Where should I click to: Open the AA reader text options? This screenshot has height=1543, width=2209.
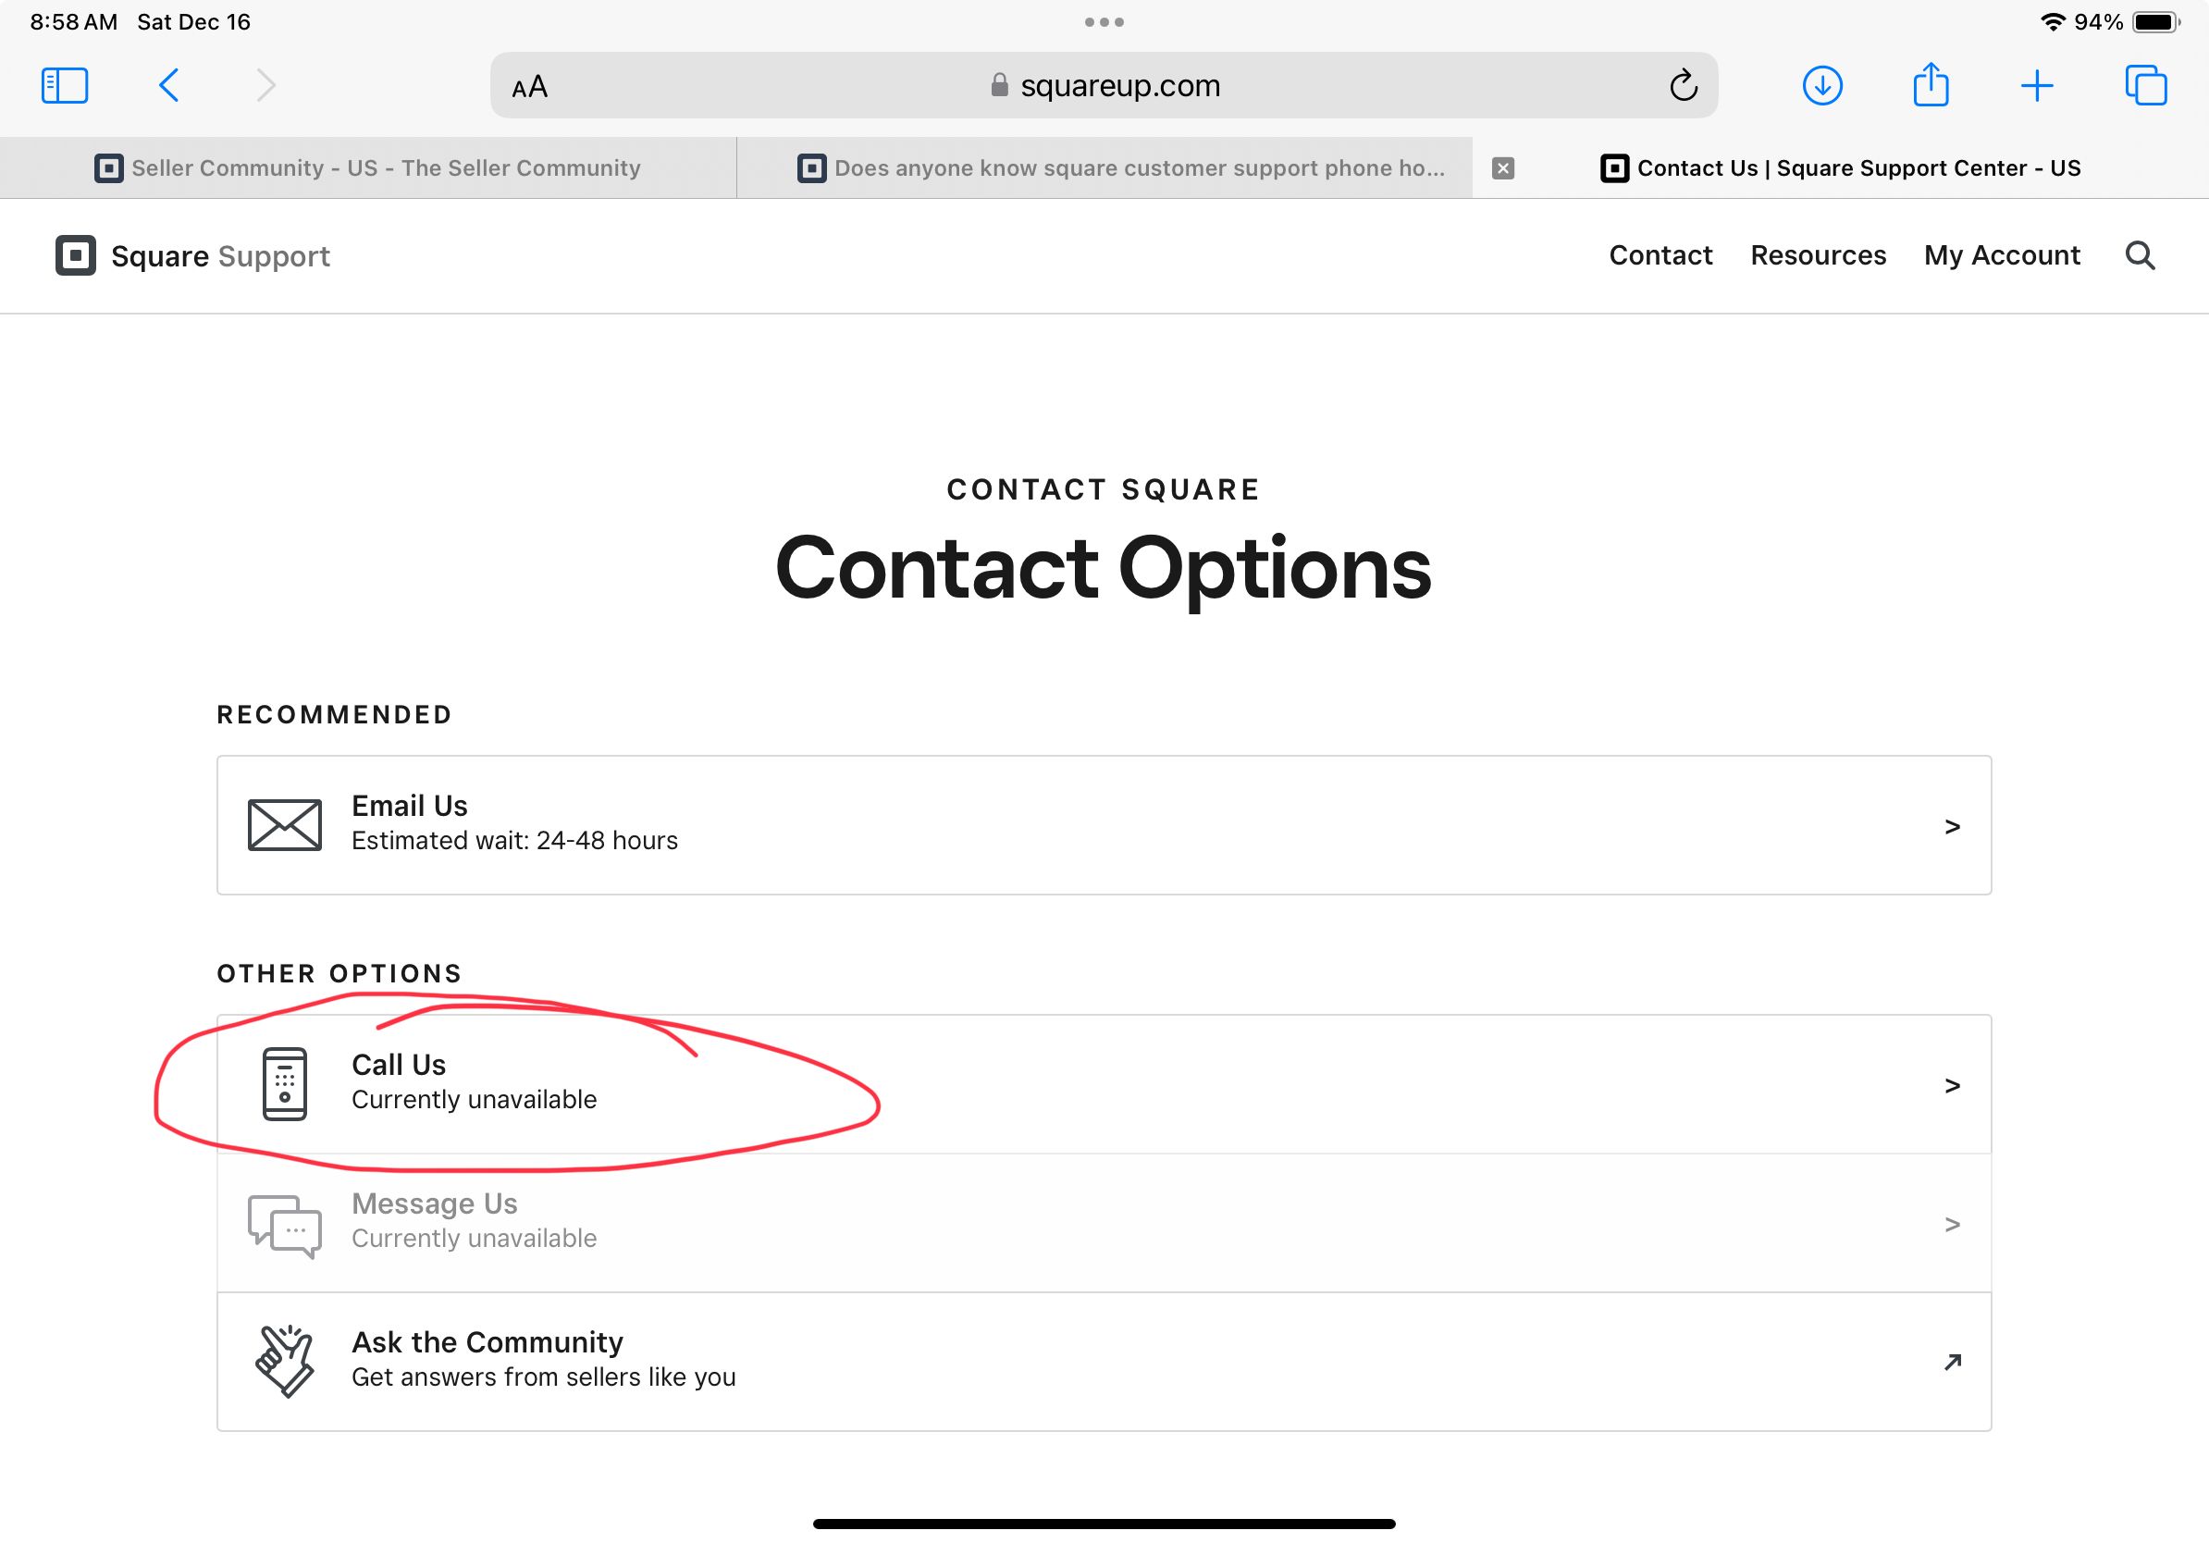[x=529, y=88]
